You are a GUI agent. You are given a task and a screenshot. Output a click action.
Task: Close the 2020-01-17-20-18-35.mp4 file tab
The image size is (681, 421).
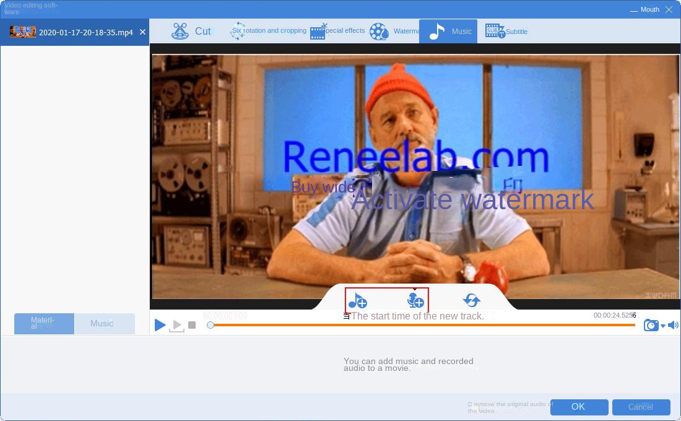tap(142, 32)
